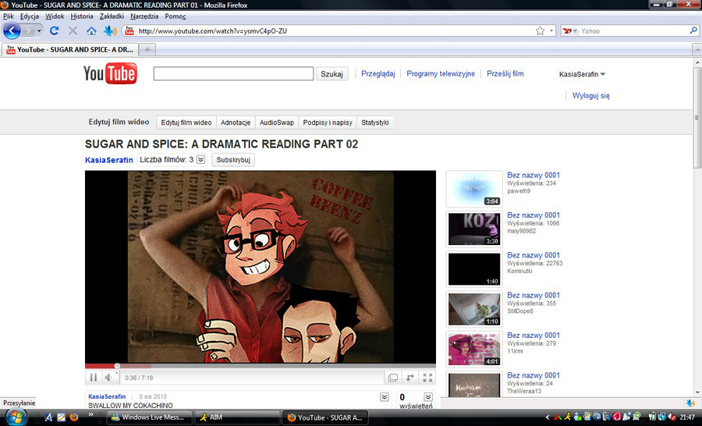Screen dimensions: 702x426
Task: Open the Firefox home page icon
Action: click(x=91, y=31)
